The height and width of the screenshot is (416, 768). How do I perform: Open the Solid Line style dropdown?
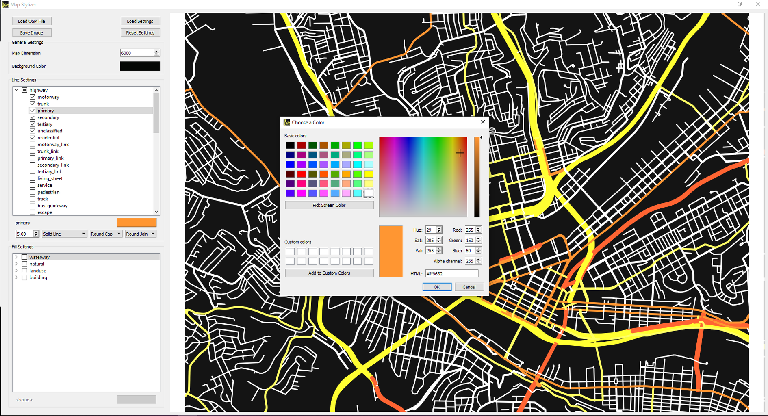(x=64, y=234)
